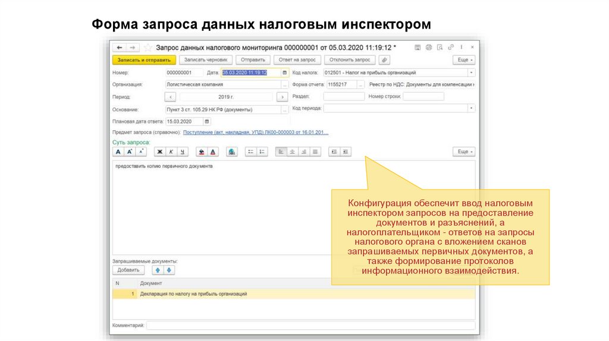Image resolution: width=609 pixels, height=341 pixels.
Task: Move requested document up with arrow
Action: coord(158,270)
